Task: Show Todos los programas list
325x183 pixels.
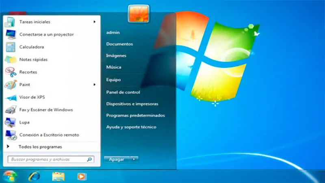Action: pos(40,147)
